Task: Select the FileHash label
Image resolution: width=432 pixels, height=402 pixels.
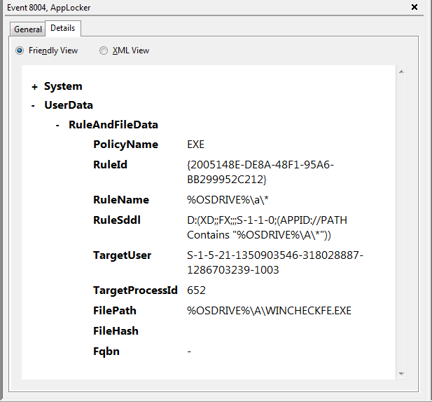Action: (x=116, y=331)
